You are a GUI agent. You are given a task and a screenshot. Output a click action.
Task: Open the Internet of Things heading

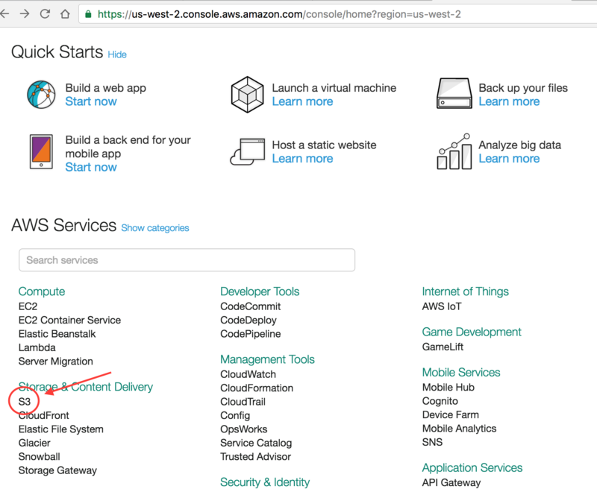coord(465,291)
